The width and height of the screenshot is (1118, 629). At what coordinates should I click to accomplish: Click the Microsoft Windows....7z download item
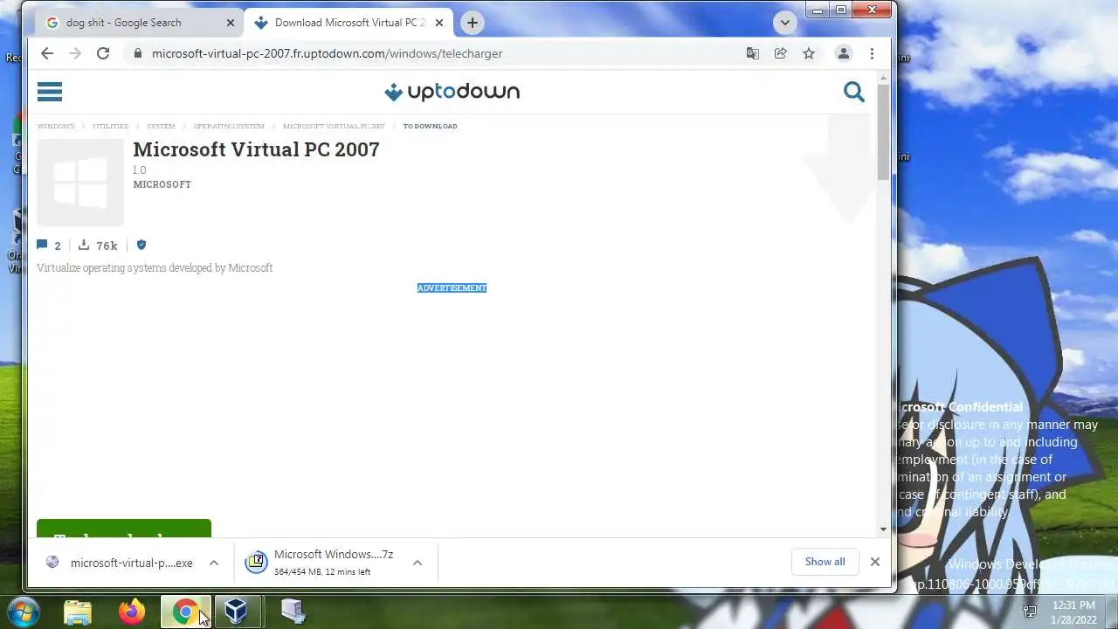click(320, 563)
